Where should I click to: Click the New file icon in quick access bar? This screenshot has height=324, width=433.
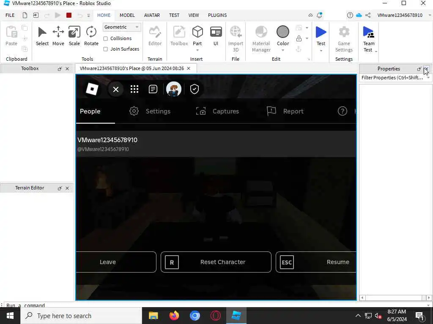point(25,15)
